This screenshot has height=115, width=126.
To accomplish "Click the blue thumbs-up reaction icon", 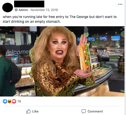I will point(5,101).
